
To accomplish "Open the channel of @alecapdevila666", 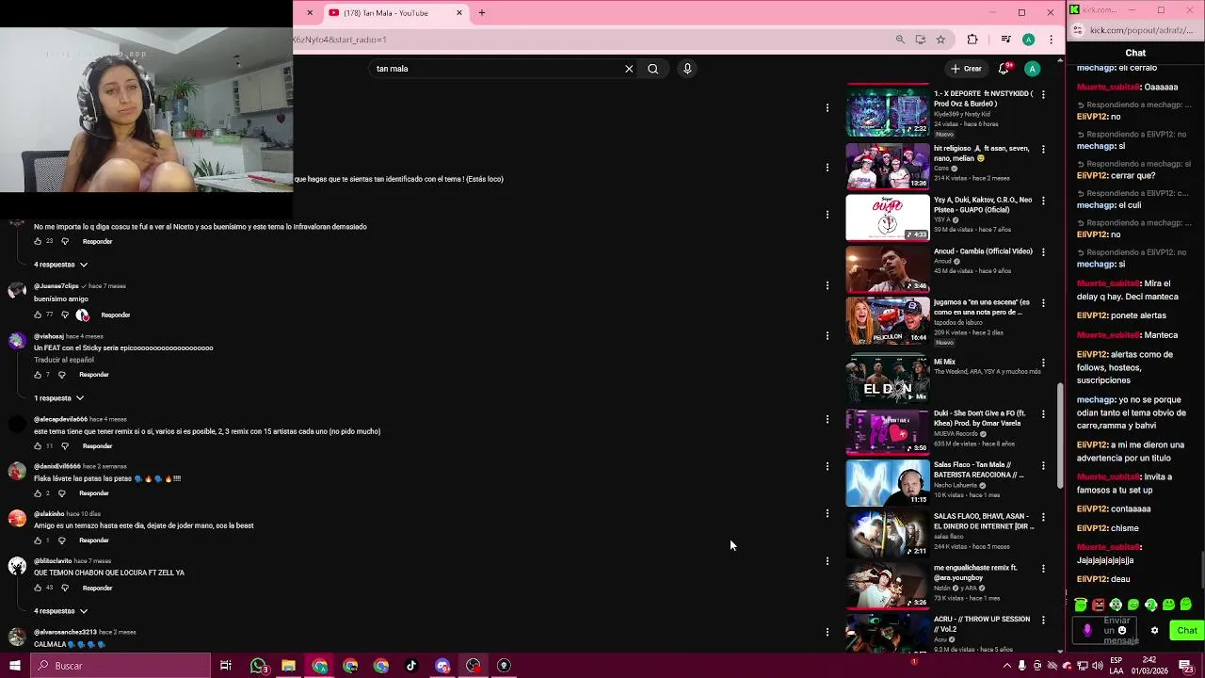I will (x=60, y=419).
